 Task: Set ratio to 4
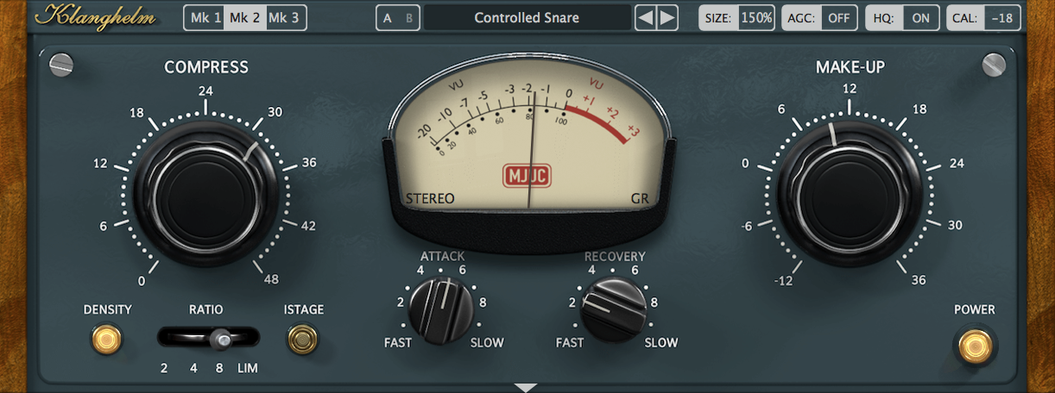tap(193, 368)
